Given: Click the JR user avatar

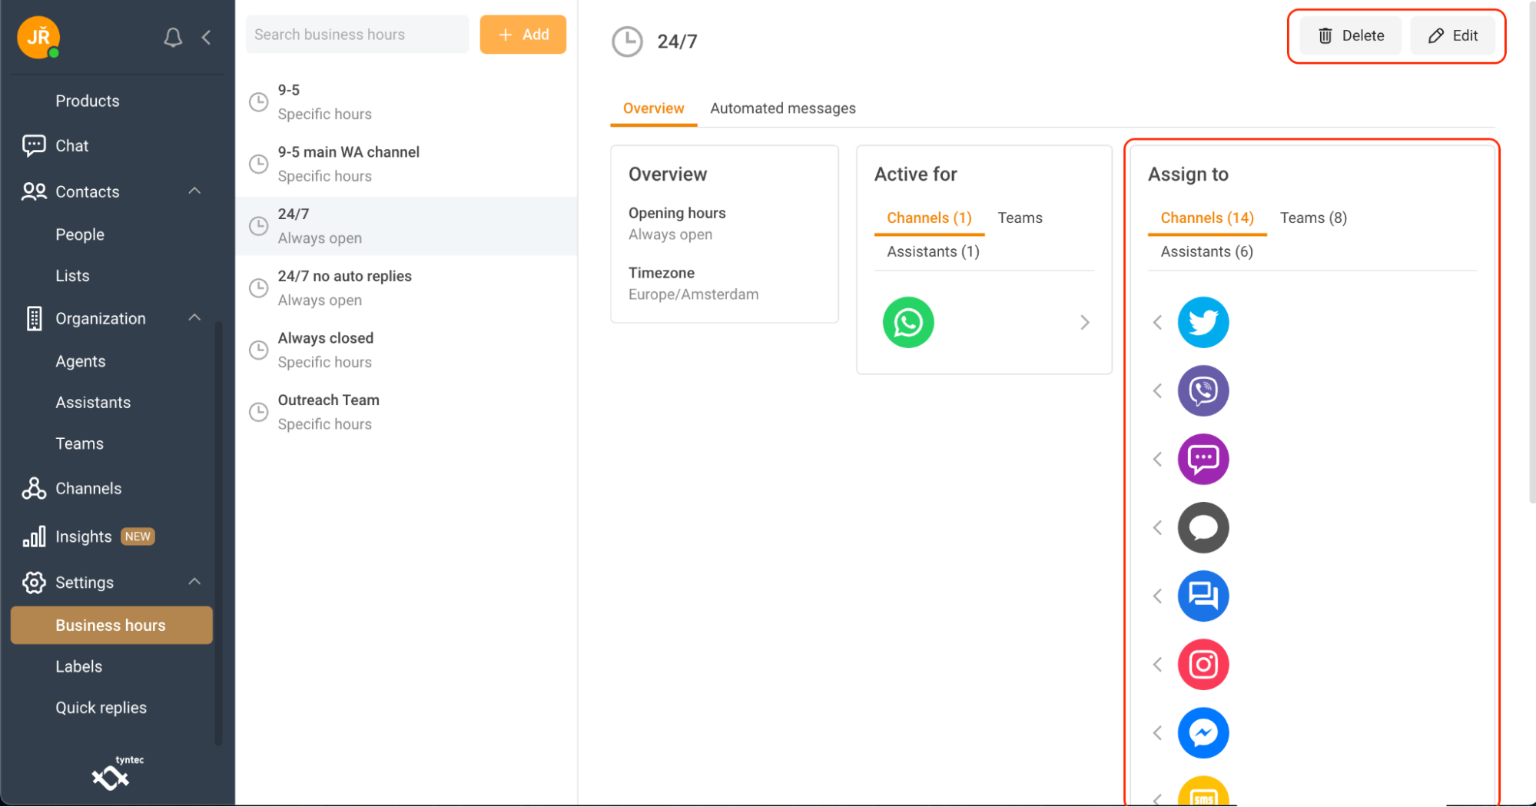Looking at the screenshot, I should (x=38, y=37).
